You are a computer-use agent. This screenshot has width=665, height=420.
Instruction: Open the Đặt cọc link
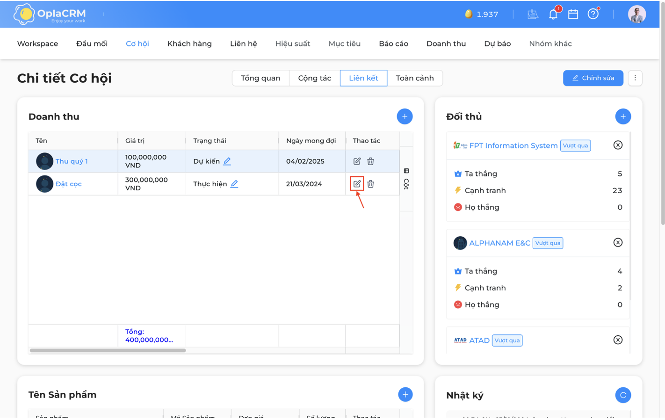tap(68, 184)
